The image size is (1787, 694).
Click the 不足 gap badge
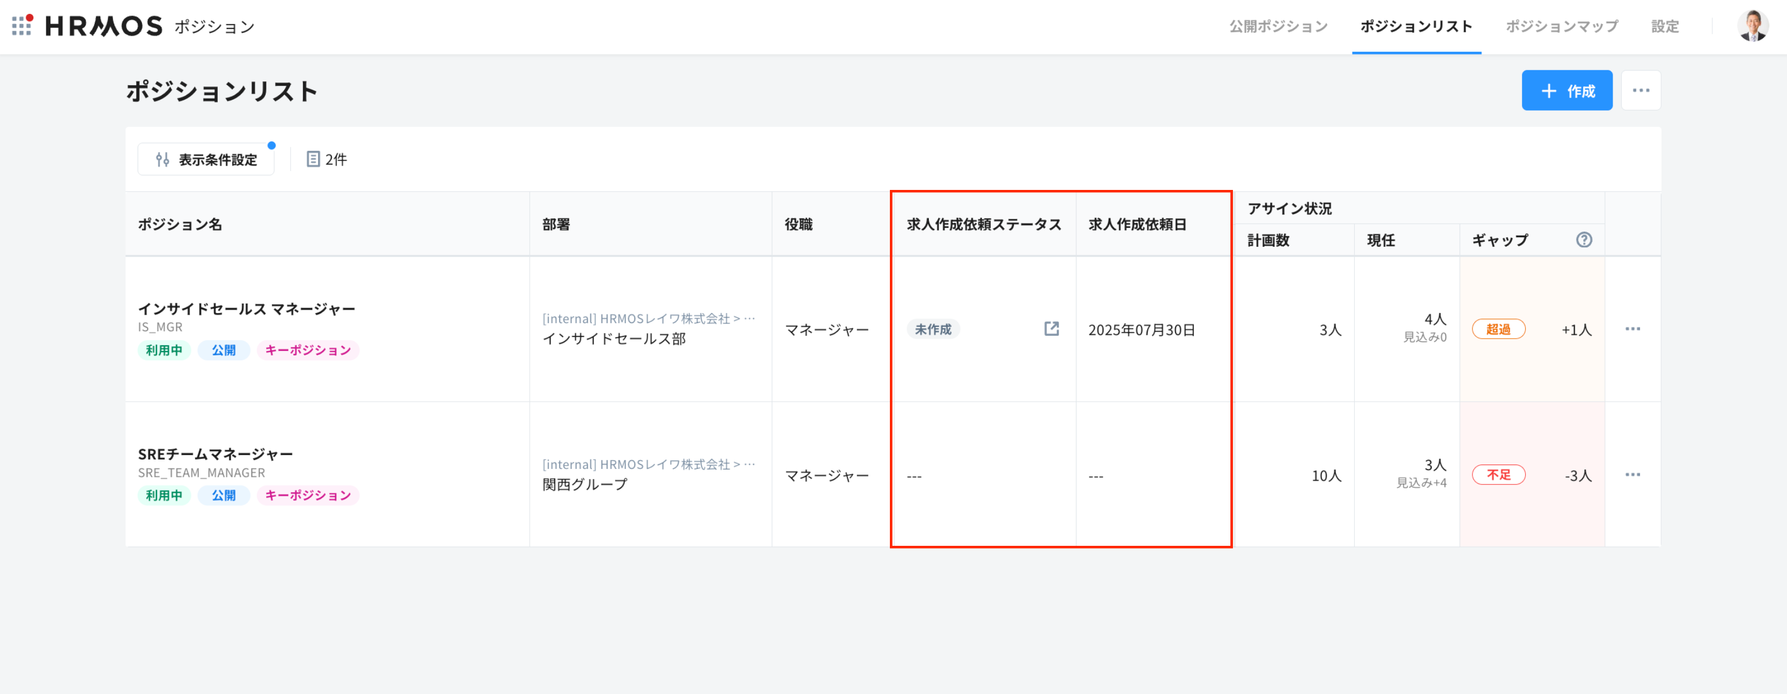point(1498,475)
